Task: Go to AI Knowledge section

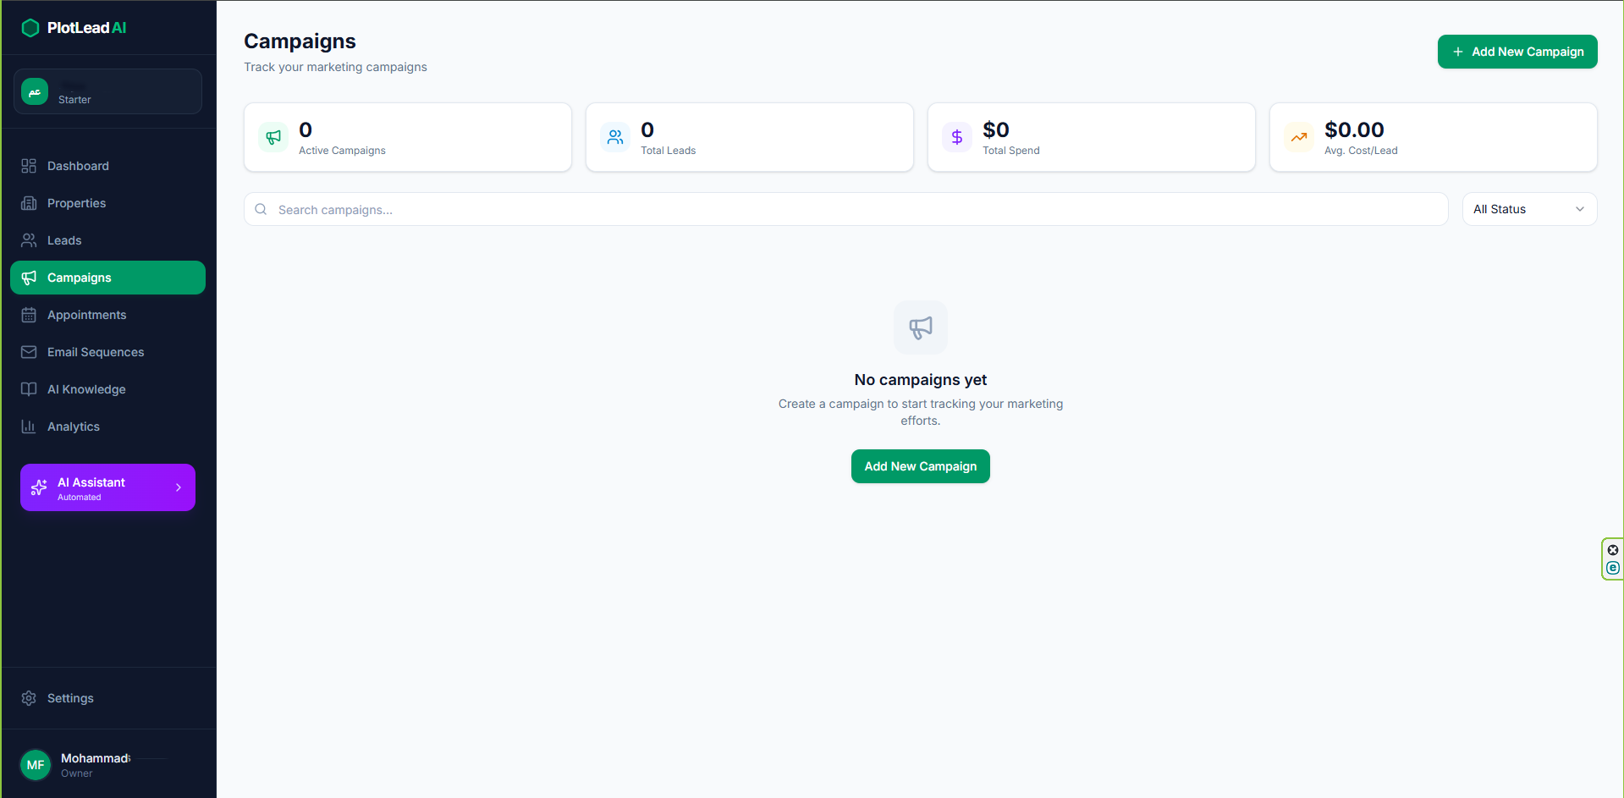Action: tap(107, 389)
